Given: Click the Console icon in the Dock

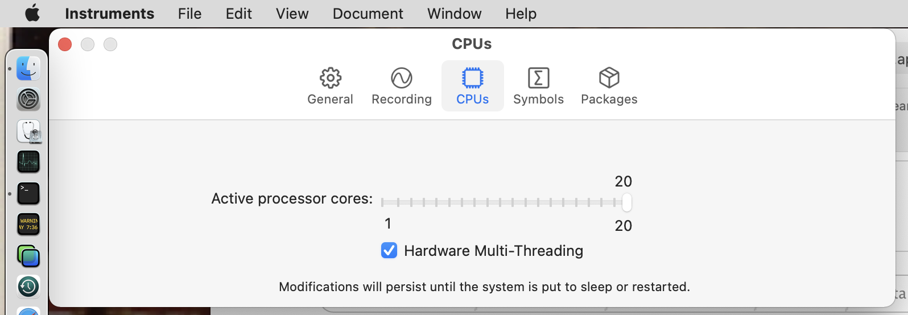Looking at the screenshot, I should pyautogui.click(x=28, y=224).
